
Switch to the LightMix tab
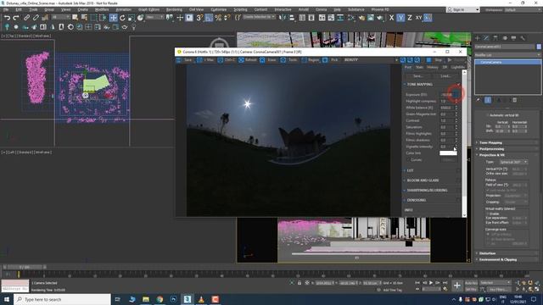click(x=458, y=67)
